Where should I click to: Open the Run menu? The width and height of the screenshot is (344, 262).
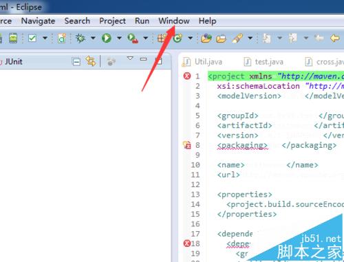[x=142, y=21]
